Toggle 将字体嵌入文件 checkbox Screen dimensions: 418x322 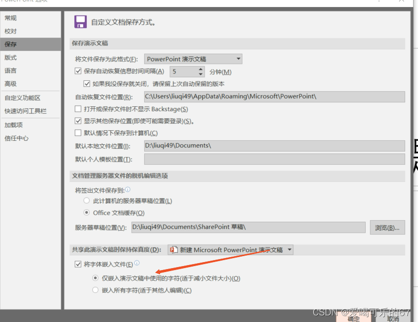click(78, 264)
